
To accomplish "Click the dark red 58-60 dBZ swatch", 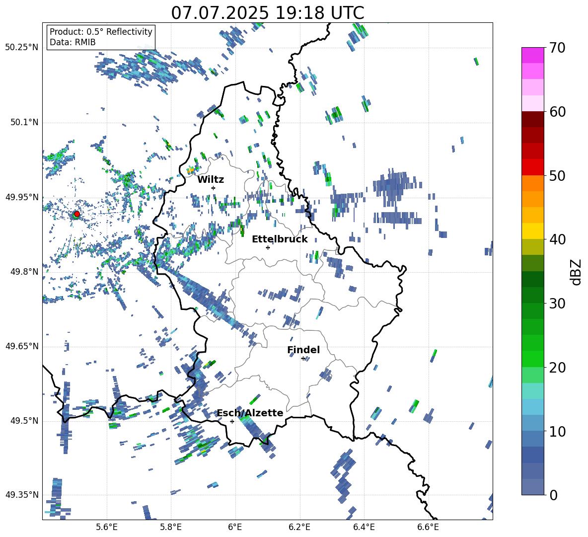I will [x=532, y=119].
